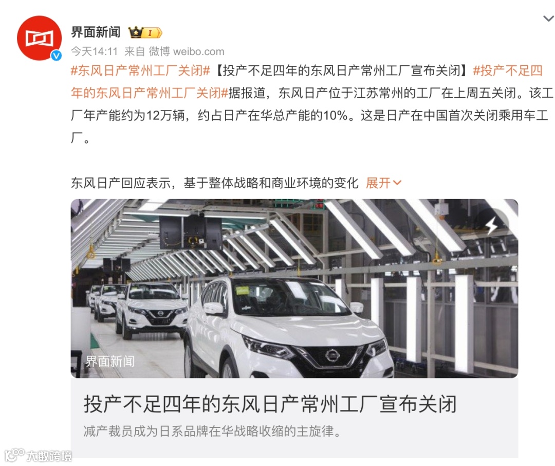Tap the lightning bolt icon on image
Screen dimensions: 555x466
coord(492,225)
